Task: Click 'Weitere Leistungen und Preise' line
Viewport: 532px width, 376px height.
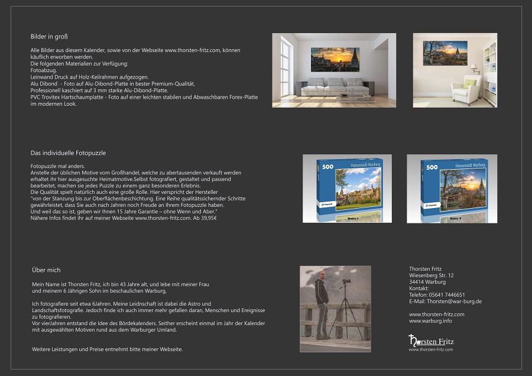Action: coord(107,349)
